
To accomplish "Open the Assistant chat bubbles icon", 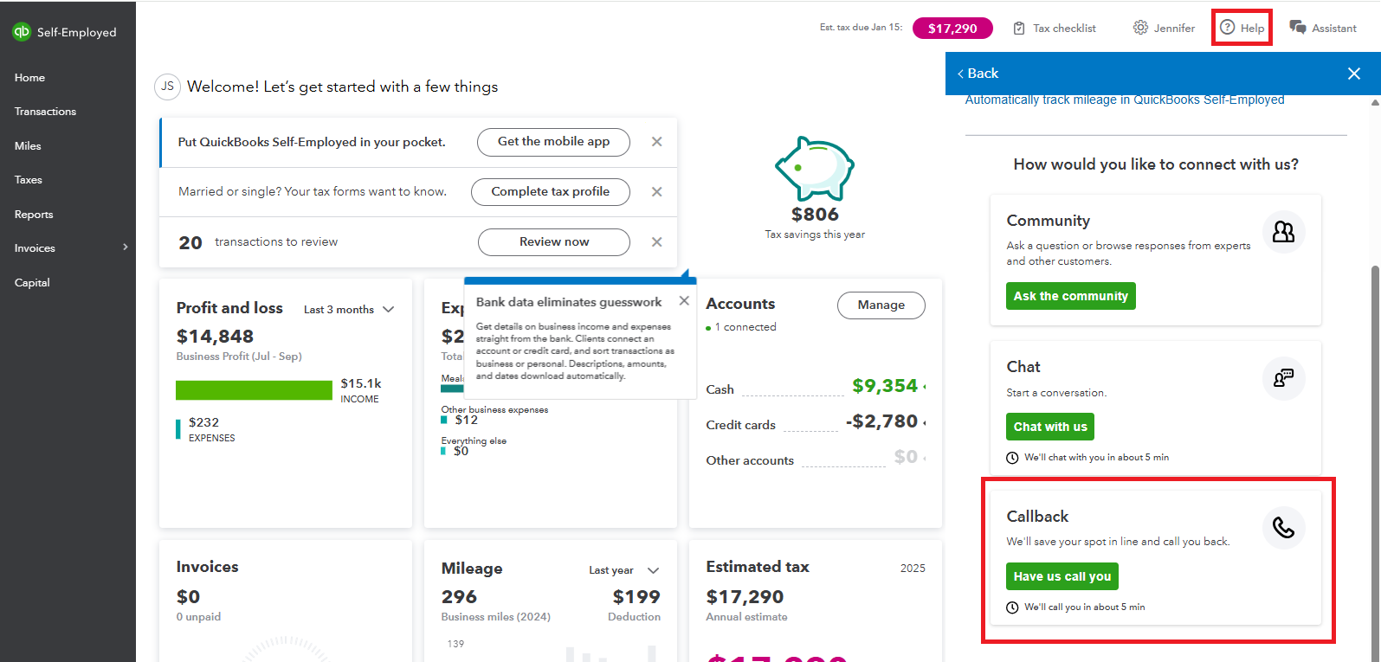I will [x=1298, y=28].
